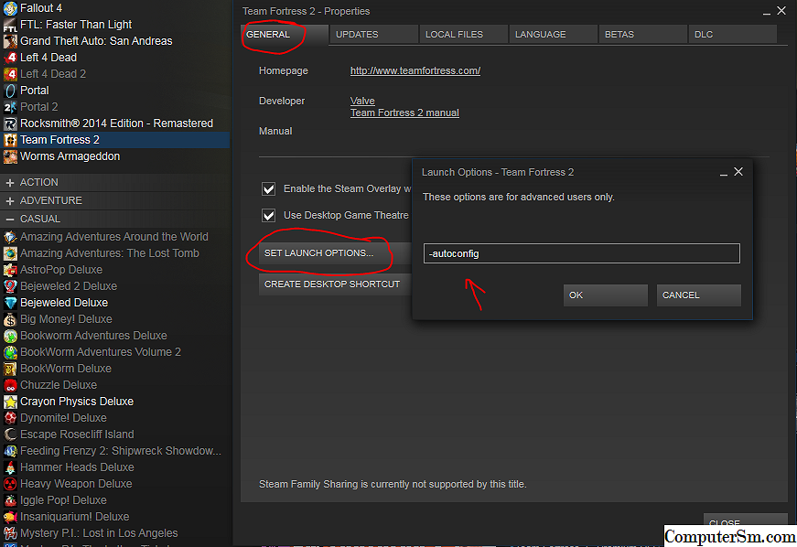
Task: Click the Left 4 Dead game icon
Action: [x=10, y=58]
